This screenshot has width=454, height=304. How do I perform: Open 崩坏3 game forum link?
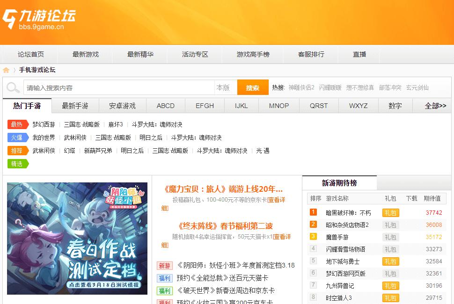(116, 125)
